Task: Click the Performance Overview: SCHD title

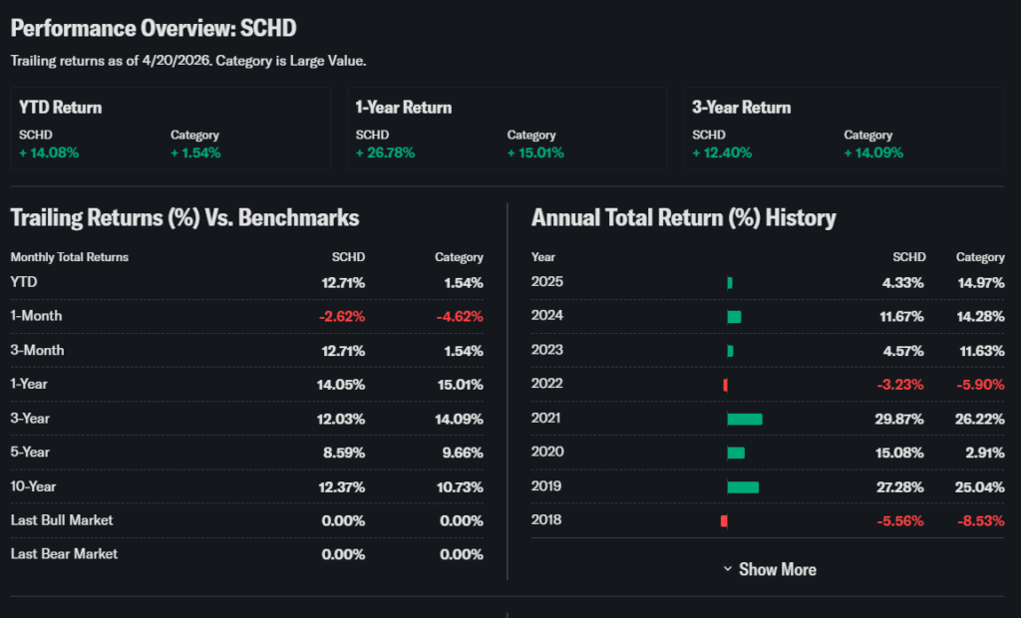Action: pos(154,28)
